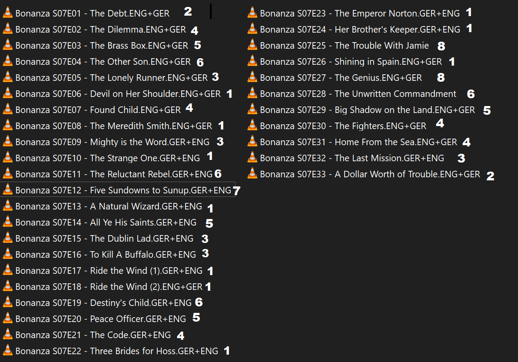The width and height of the screenshot is (518, 362).
Task: Select file name 'Bonanza S07E25 - The Trouble With Jamie'
Action: point(345,46)
